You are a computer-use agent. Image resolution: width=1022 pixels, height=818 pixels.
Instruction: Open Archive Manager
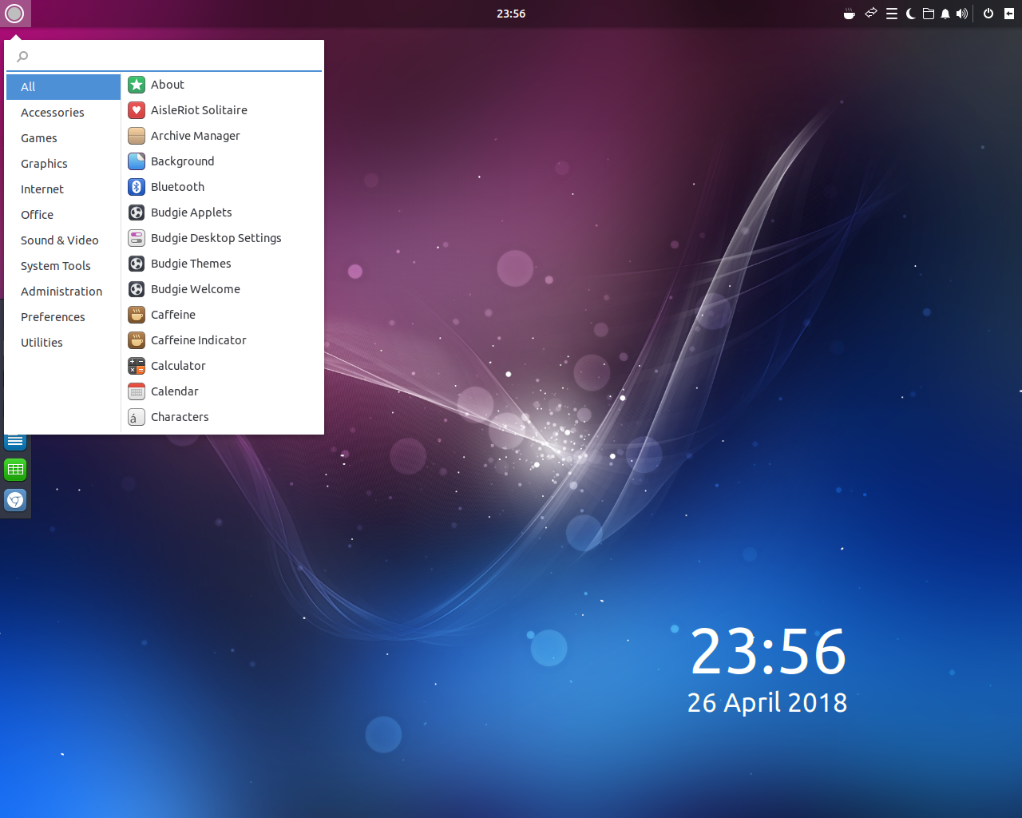point(223,136)
